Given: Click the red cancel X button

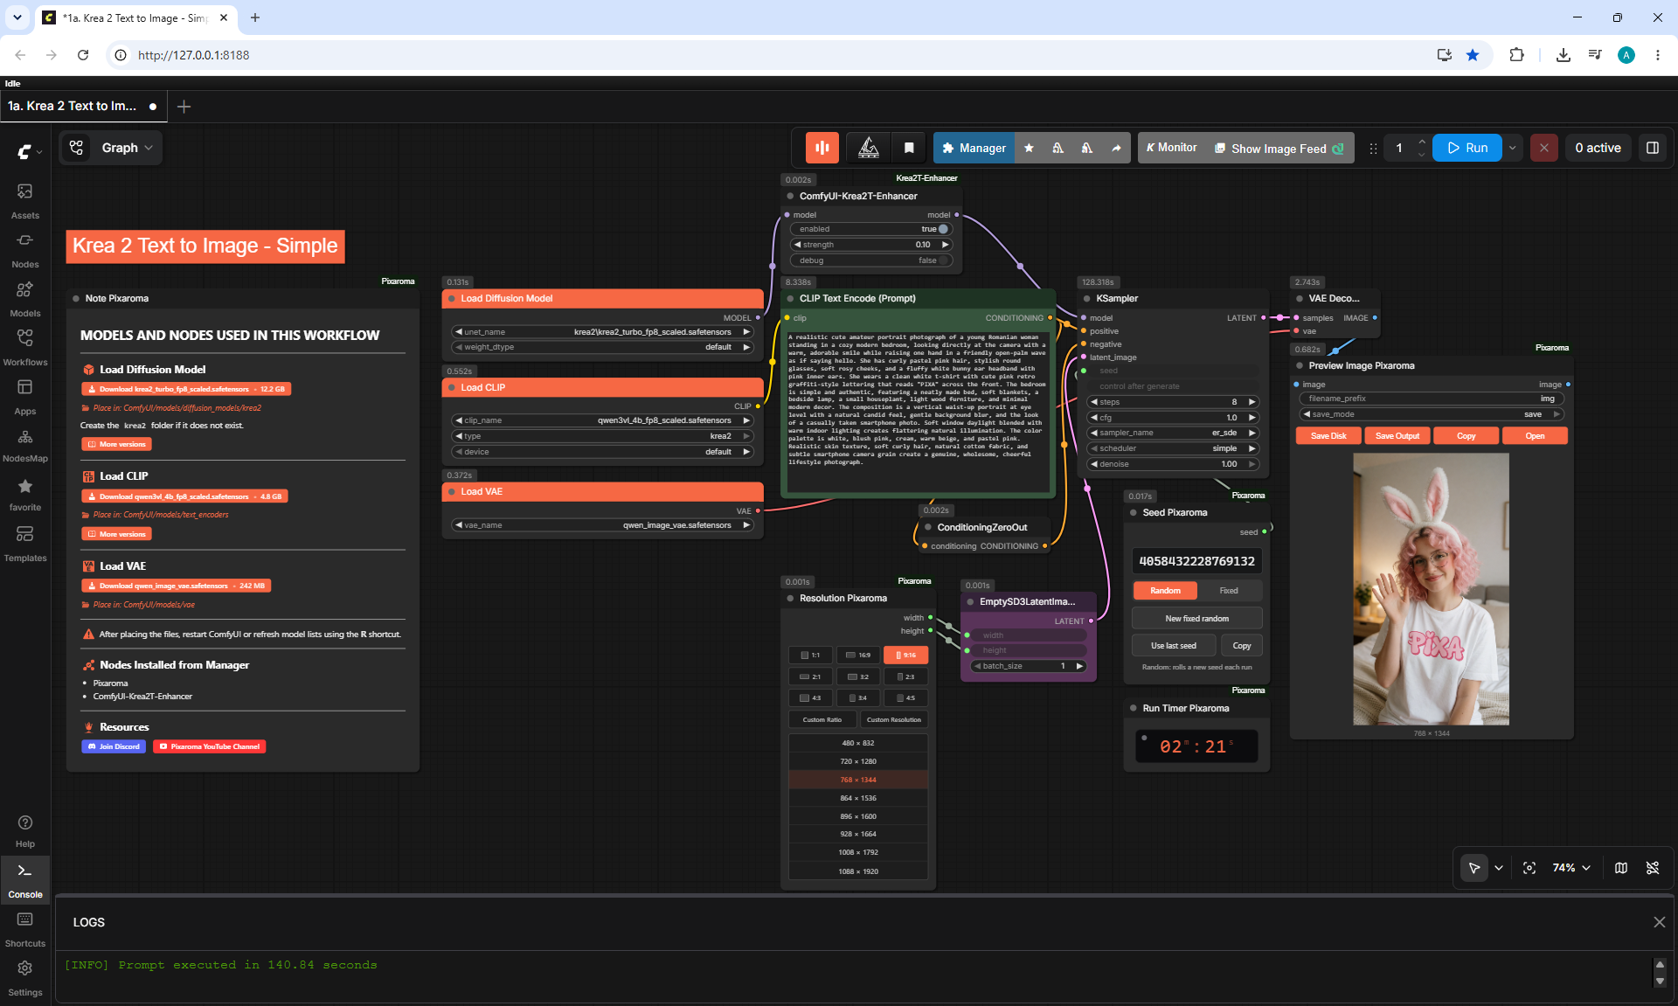Looking at the screenshot, I should (1544, 148).
